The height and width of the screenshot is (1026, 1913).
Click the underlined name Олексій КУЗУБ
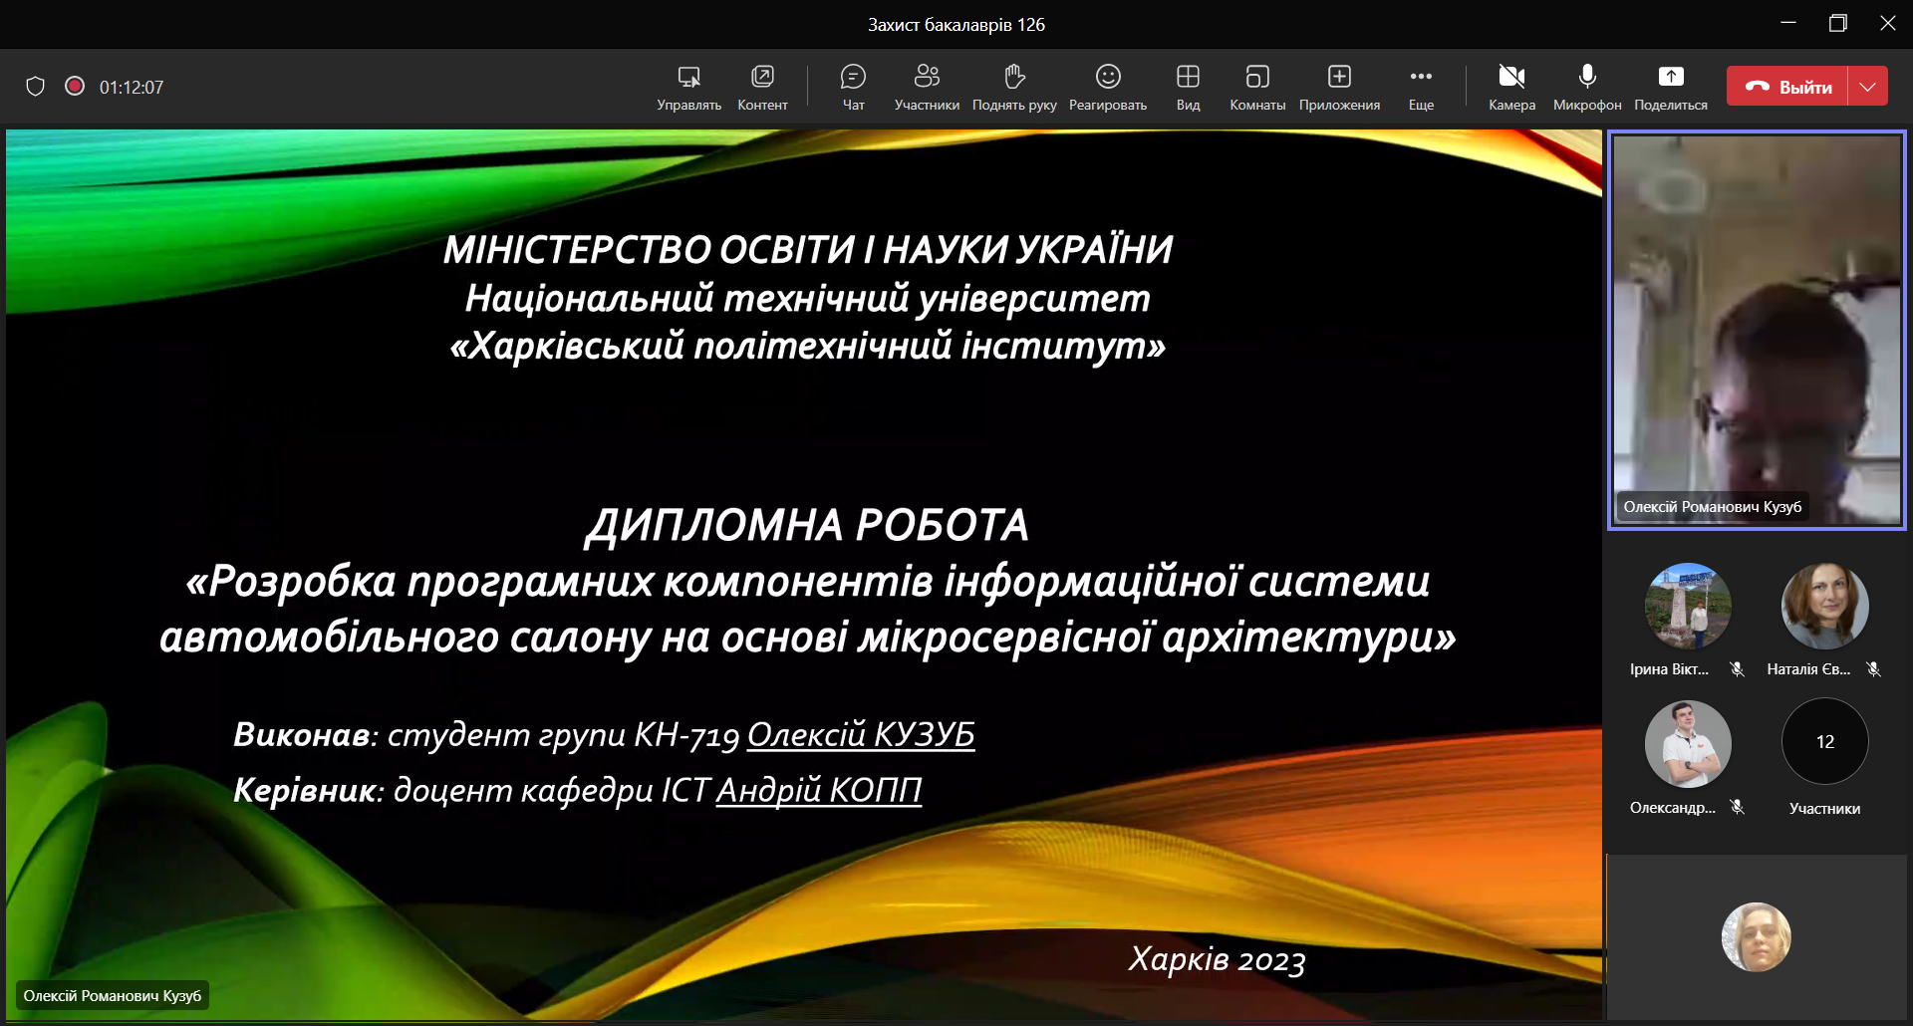pos(861,735)
